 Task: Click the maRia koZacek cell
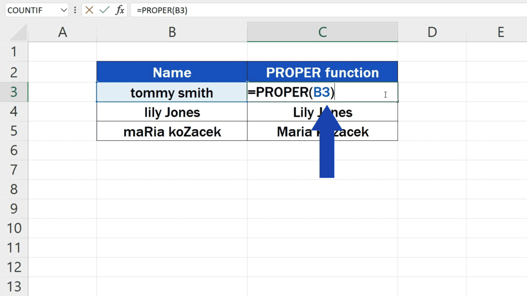tap(172, 131)
